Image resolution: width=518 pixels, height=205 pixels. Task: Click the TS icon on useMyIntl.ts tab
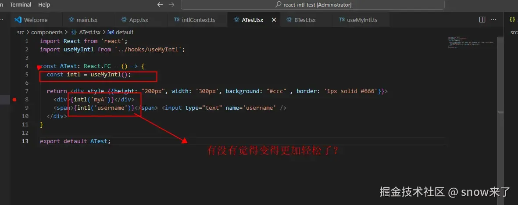(x=342, y=20)
